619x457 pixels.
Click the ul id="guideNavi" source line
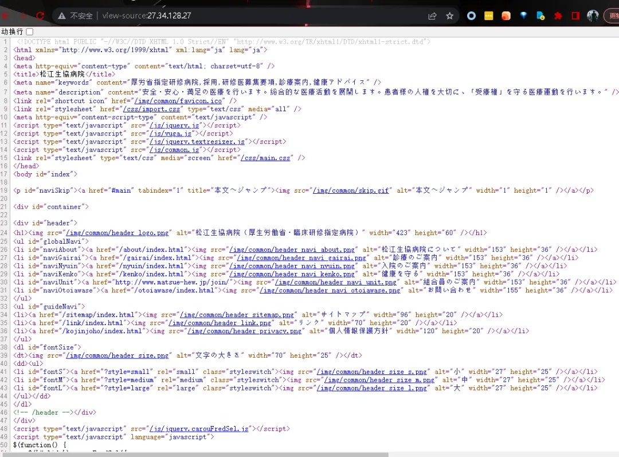[49, 307]
